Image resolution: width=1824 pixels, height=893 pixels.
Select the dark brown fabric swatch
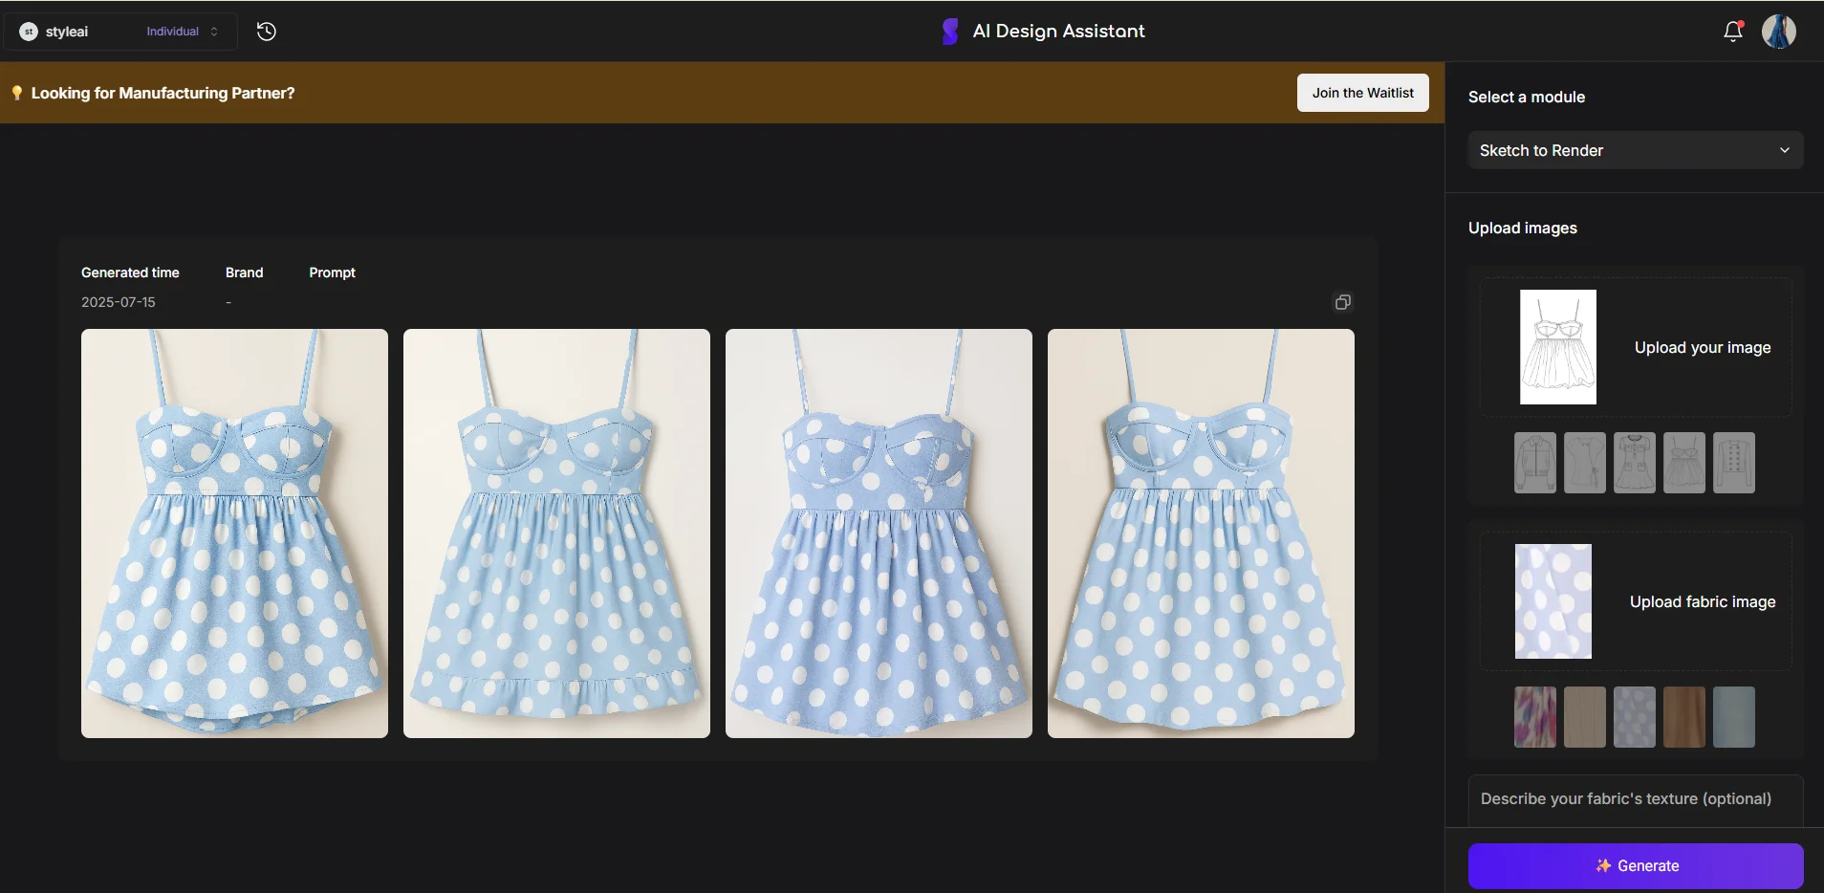1683,717
